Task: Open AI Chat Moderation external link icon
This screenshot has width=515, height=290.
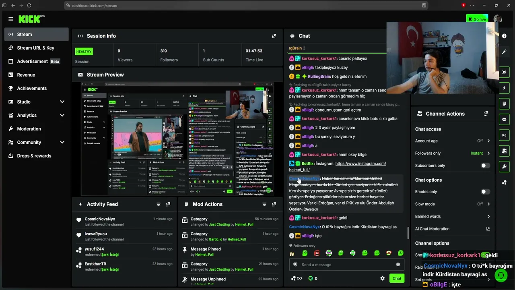Action: tap(488, 229)
